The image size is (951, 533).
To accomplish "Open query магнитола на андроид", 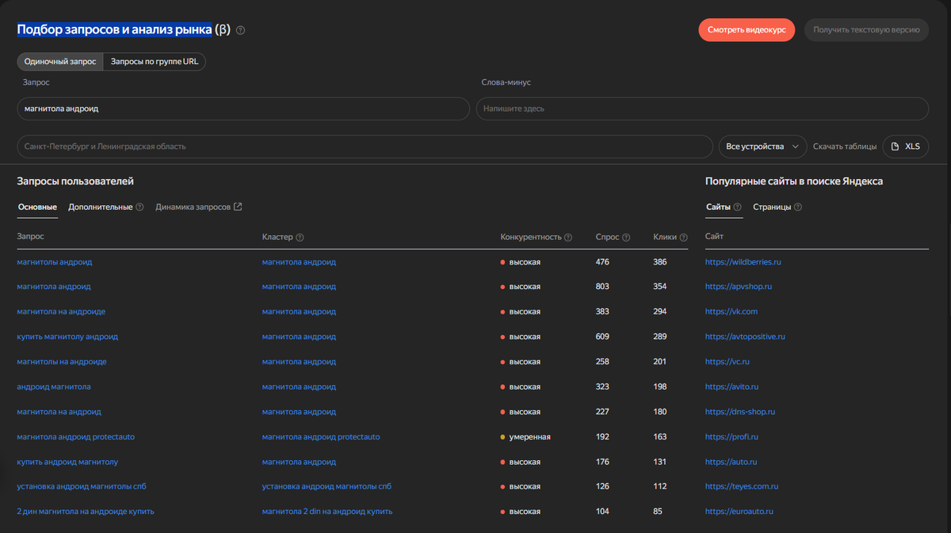I will point(59,412).
